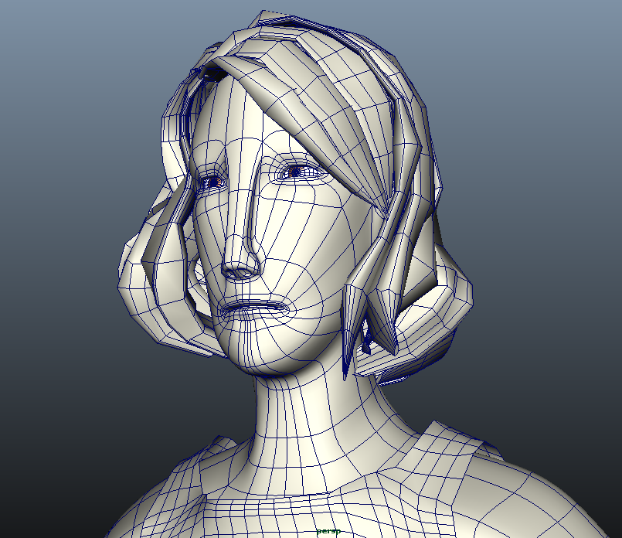Click the persp camera label
Image resolution: width=622 pixels, height=538 pixels.
(x=328, y=532)
